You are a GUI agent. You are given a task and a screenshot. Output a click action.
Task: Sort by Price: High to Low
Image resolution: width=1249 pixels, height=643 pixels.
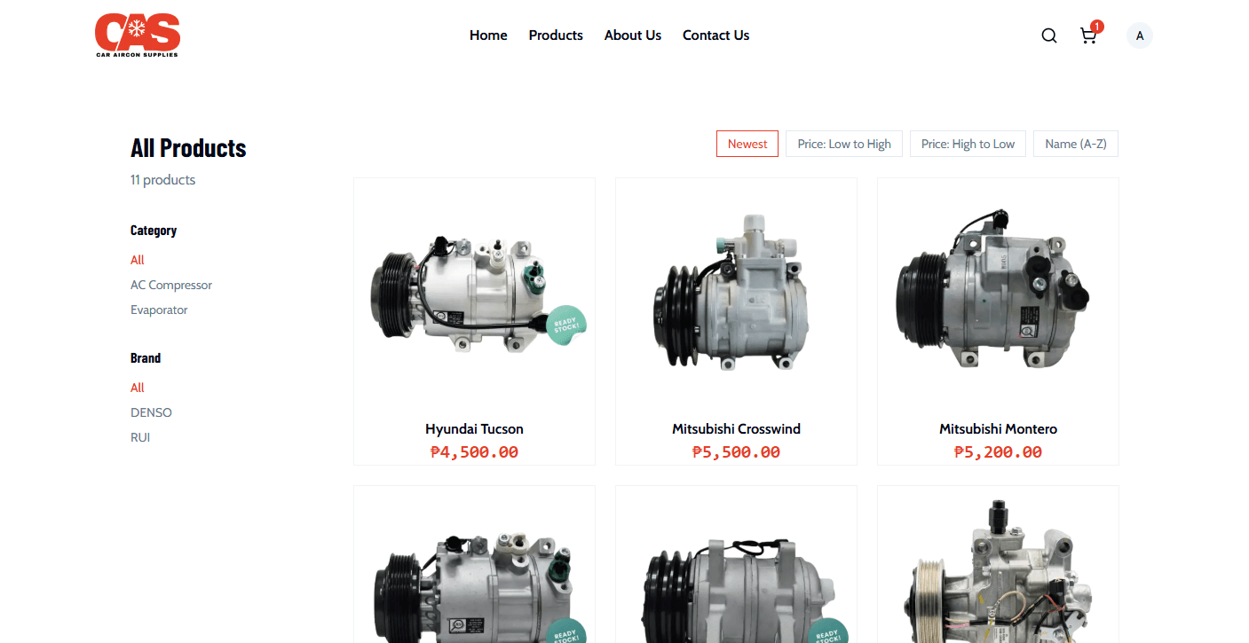968,144
